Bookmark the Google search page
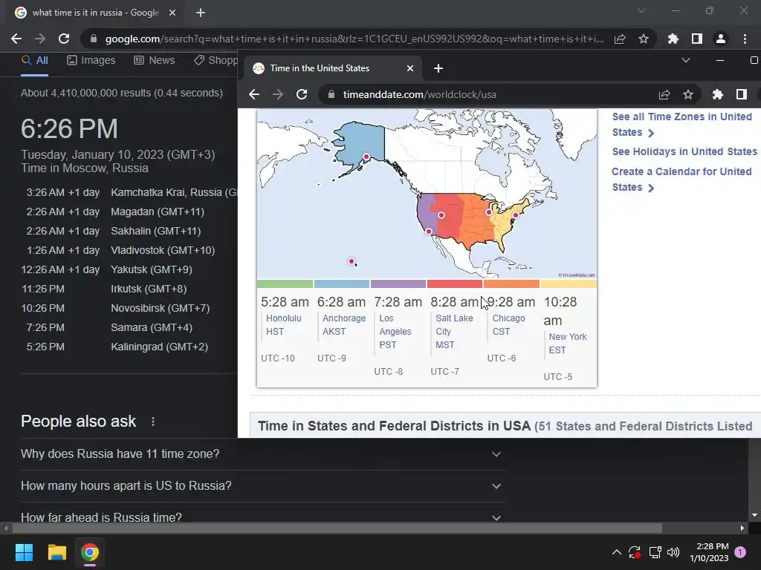The image size is (761, 570). [x=644, y=39]
